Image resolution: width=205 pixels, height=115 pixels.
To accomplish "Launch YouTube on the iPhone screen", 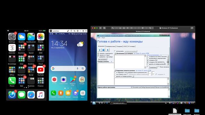I will (41, 70).
